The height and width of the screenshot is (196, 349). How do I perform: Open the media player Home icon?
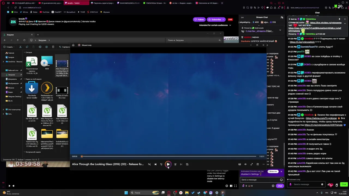click(x=73, y=45)
